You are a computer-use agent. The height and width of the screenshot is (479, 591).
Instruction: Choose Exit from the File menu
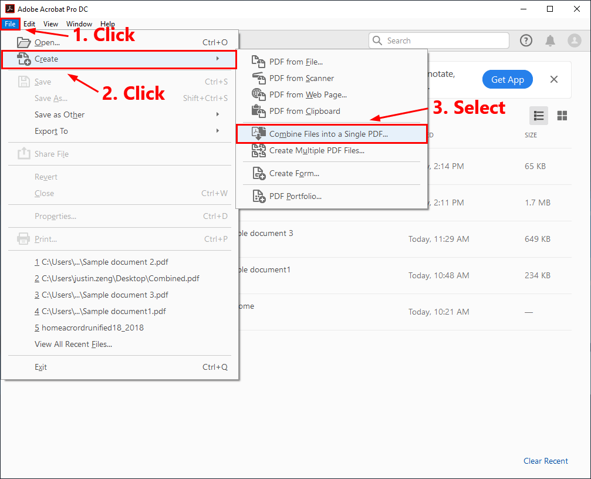coord(120,367)
